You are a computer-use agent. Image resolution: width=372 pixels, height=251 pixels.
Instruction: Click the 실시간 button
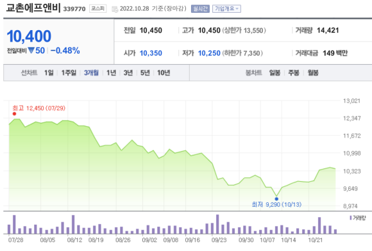[200, 9]
